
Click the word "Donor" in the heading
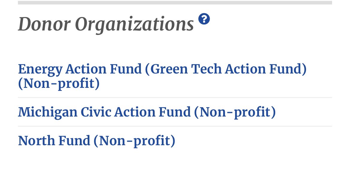pos(44,24)
